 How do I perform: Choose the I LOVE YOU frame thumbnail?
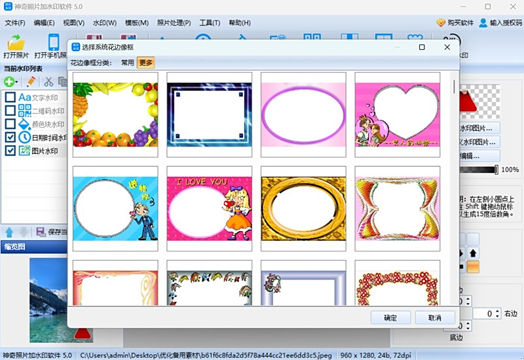(x=209, y=208)
